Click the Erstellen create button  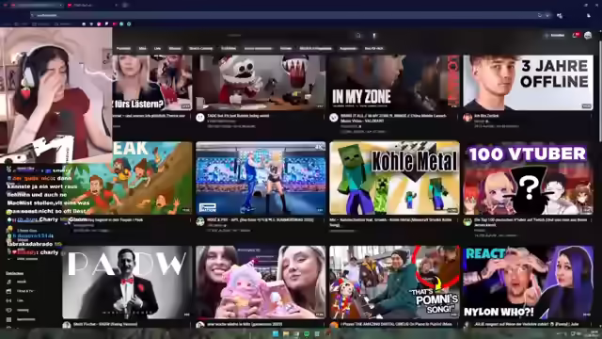554,36
